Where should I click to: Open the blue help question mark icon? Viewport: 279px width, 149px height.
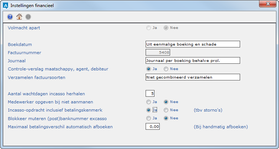[10, 17]
